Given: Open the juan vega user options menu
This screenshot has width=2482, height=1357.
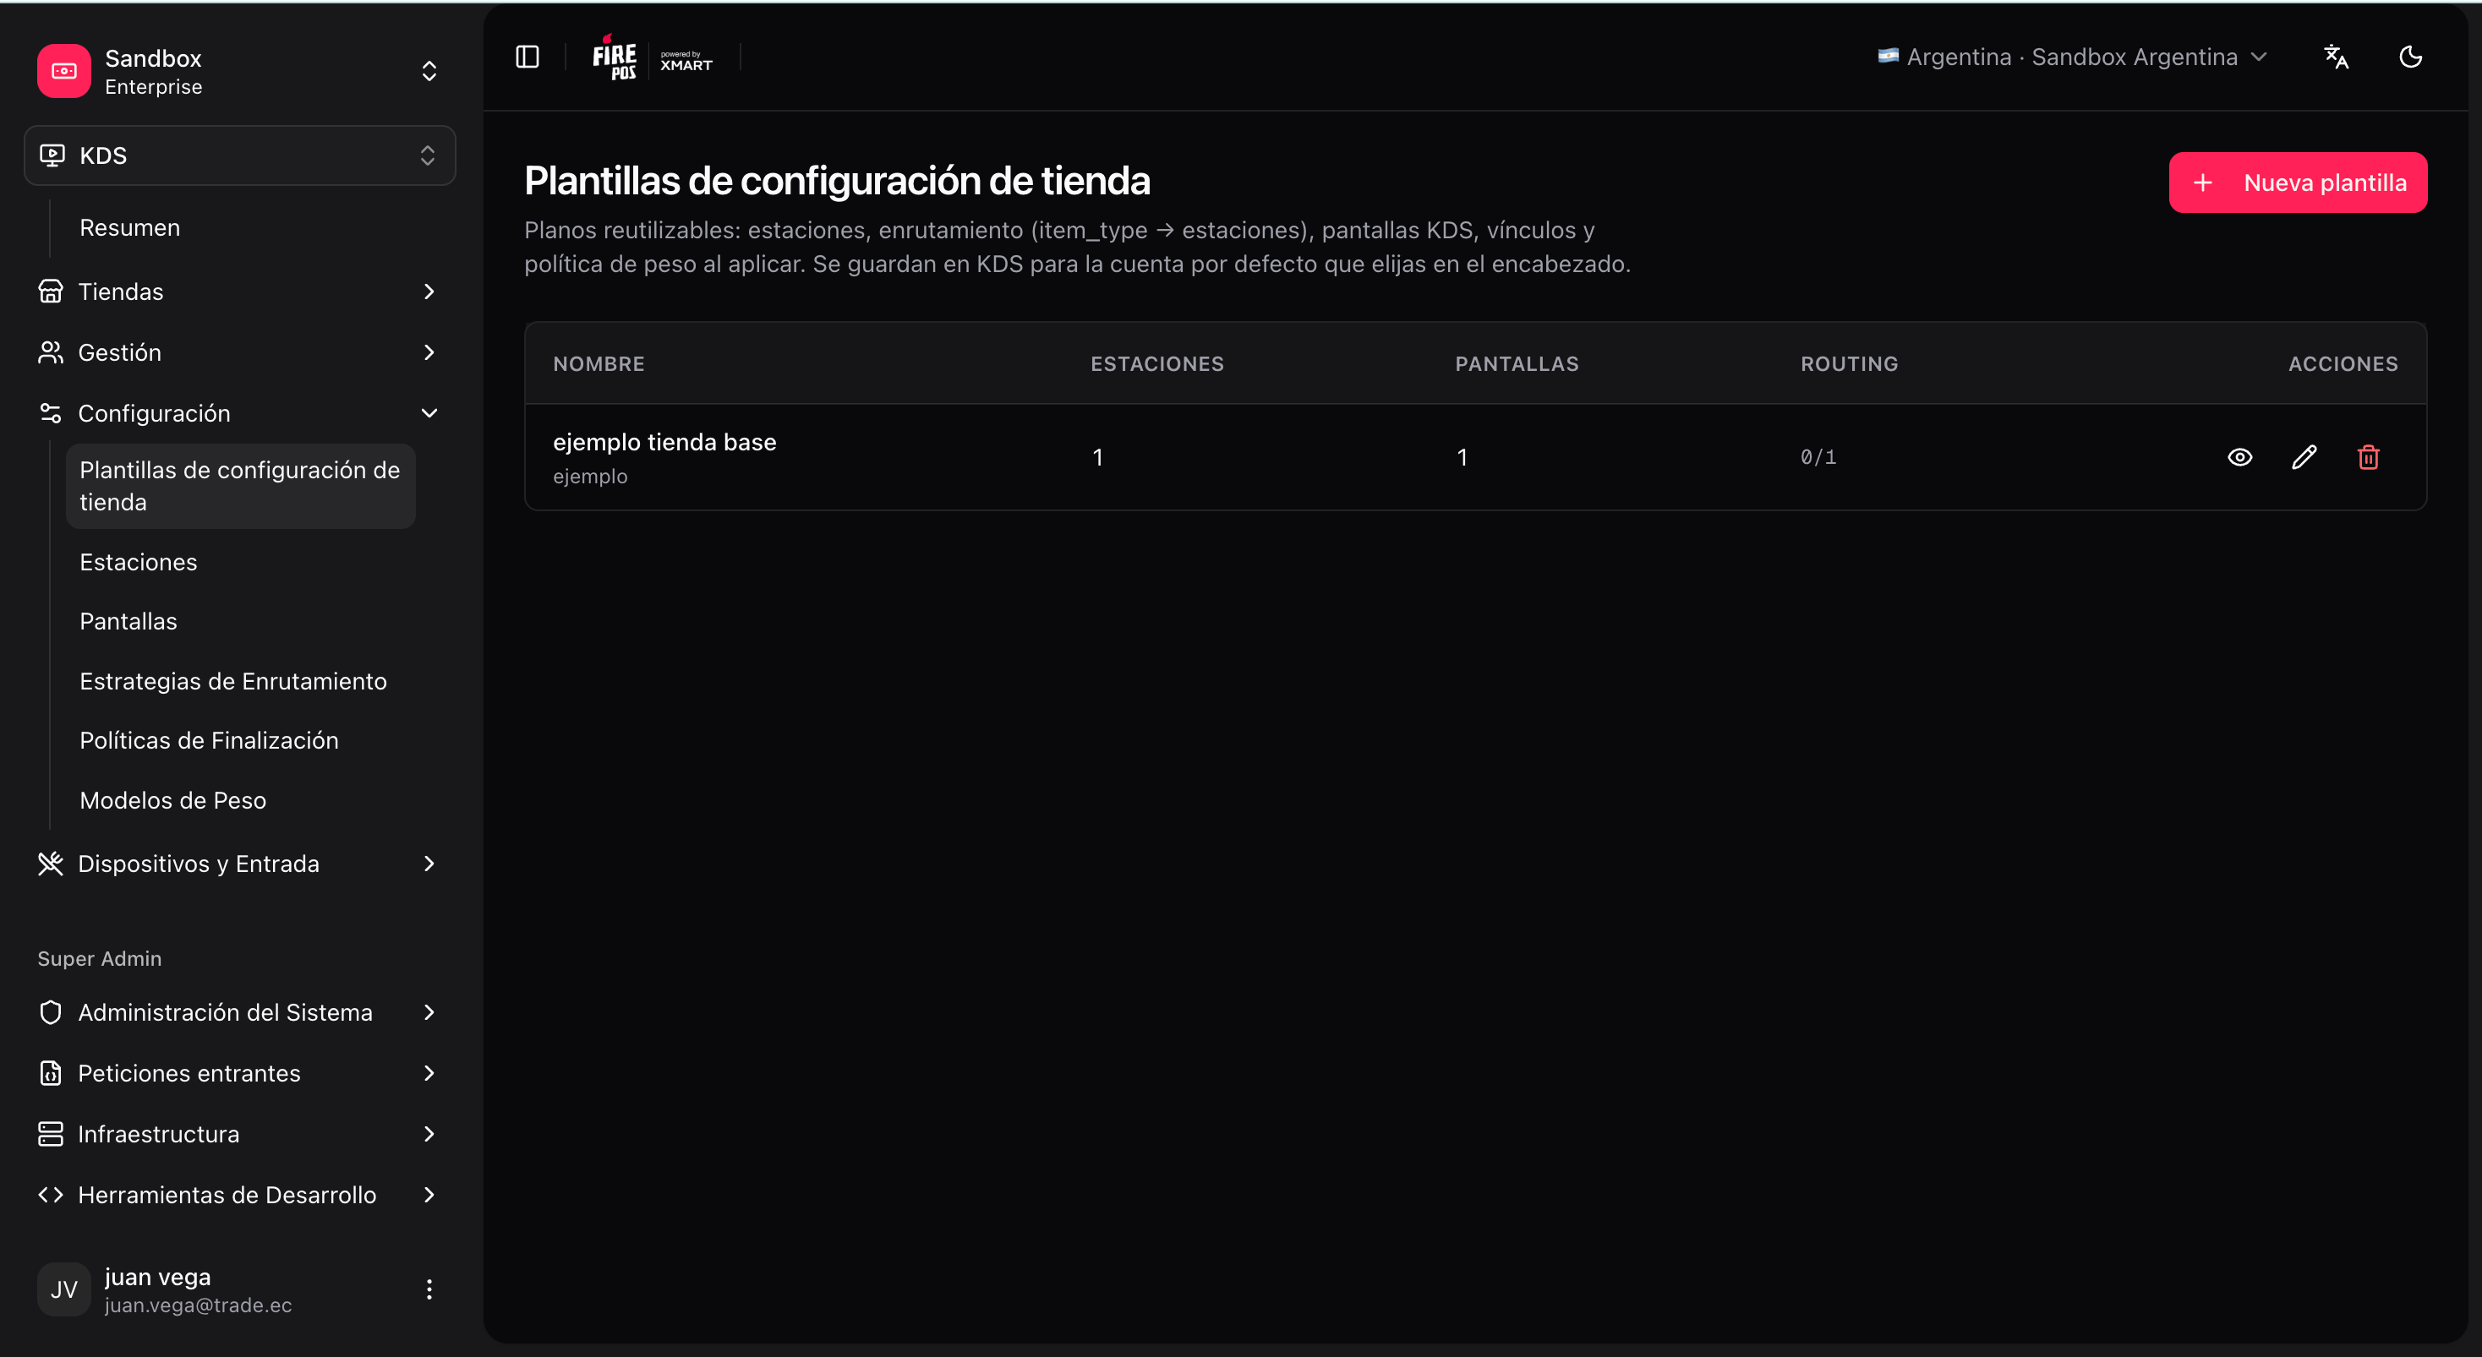Looking at the screenshot, I should pos(429,1289).
